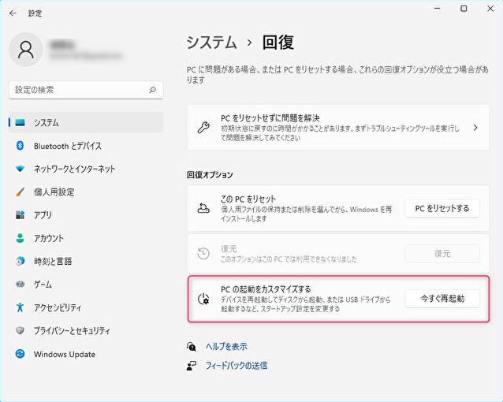Open 時刻と言語 settings
The height and width of the screenshot is (402, 503).
[86, 261]
